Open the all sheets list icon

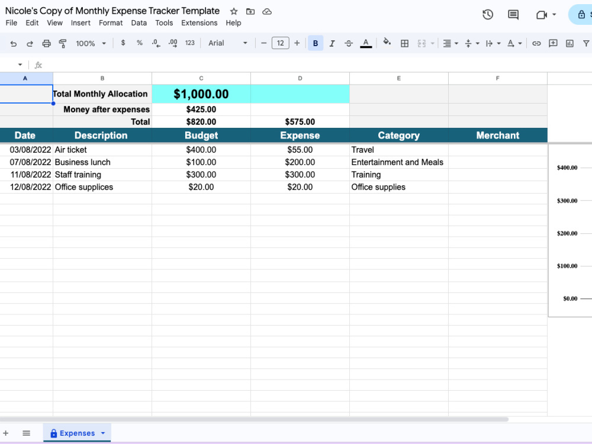point(26,433)
